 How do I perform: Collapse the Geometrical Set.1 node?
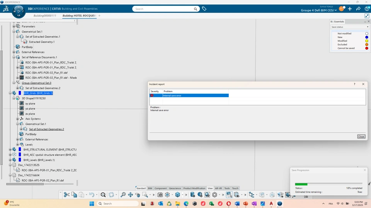coord(14,31)
